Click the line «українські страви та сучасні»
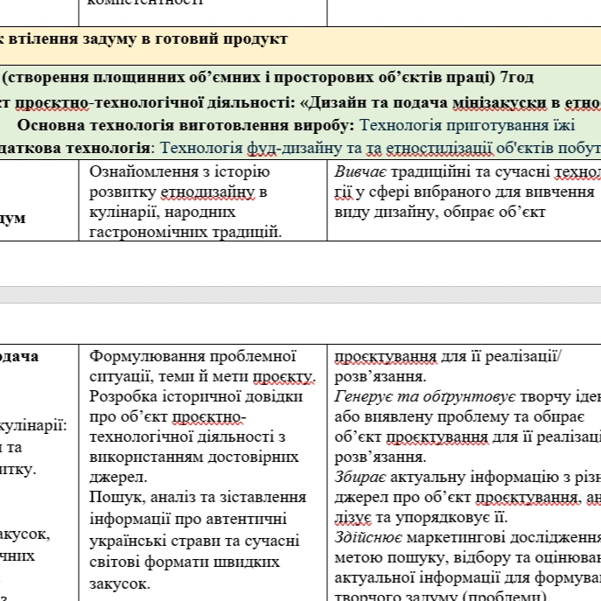The height and width of the screenshot is (601, 601). [x=194, y=541]
